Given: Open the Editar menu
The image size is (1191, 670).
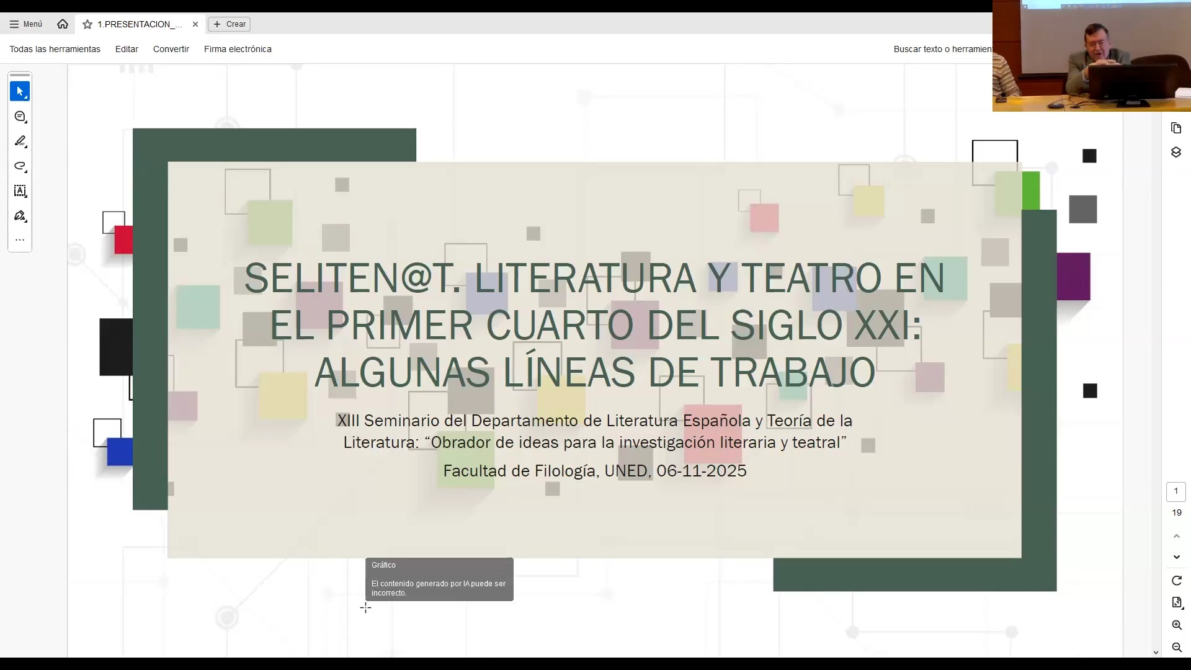Looking at the screenshot, I should click(x=127, y=49).
